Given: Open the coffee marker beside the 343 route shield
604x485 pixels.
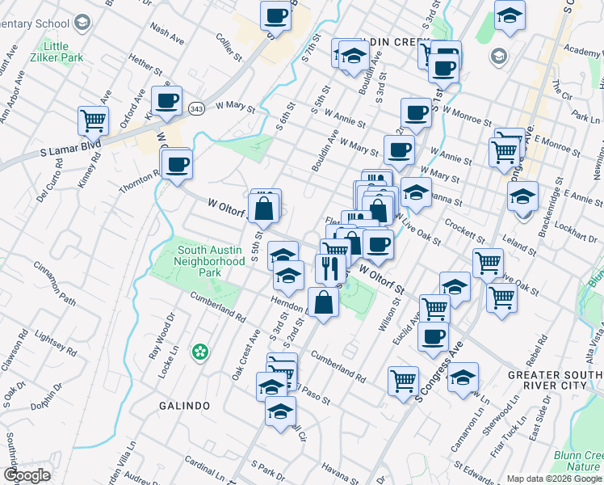Looking at the screenshot, I should click(x=167, y=102).
